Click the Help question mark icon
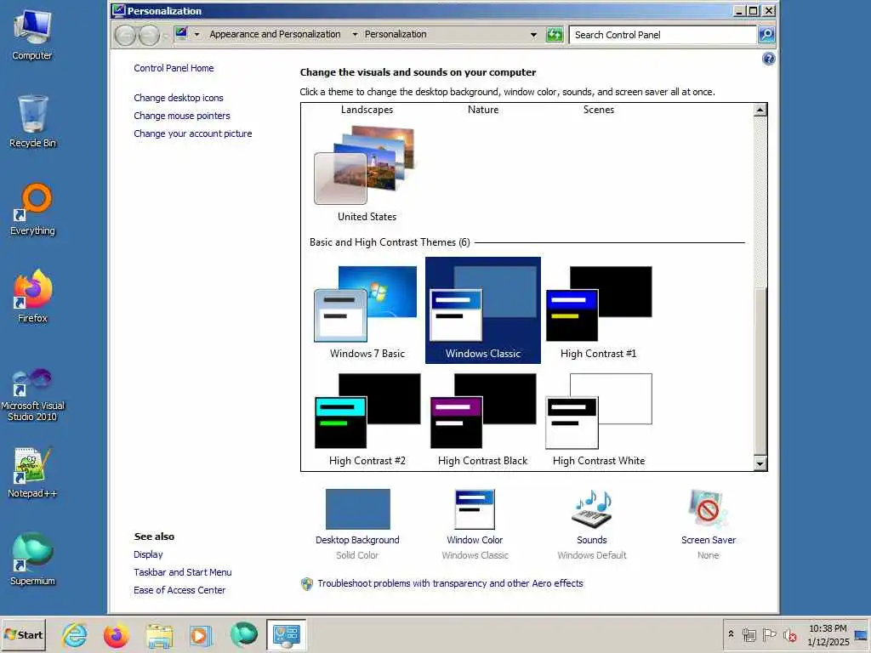 click(x=768, y=59)
